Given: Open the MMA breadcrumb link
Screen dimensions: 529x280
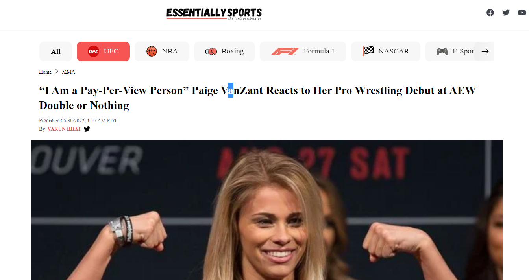Looking at the screenshot, I should (68, 72).
